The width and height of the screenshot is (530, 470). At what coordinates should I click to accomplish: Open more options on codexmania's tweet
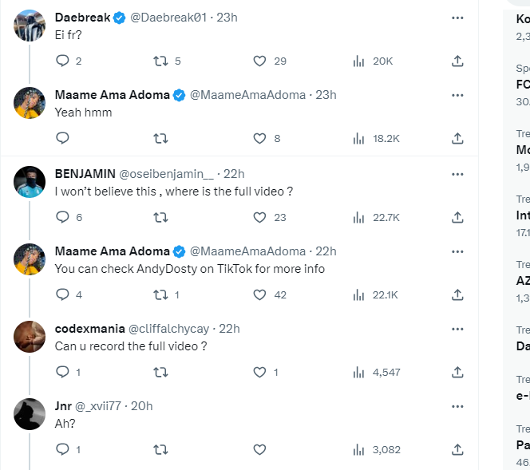457,329
